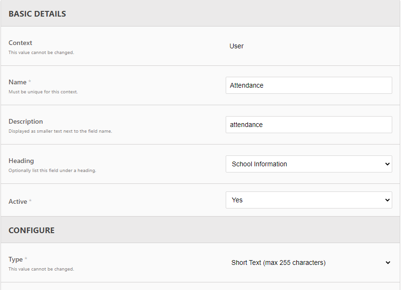Click the Active field label

pyautogui.click(x=18, y=201)
